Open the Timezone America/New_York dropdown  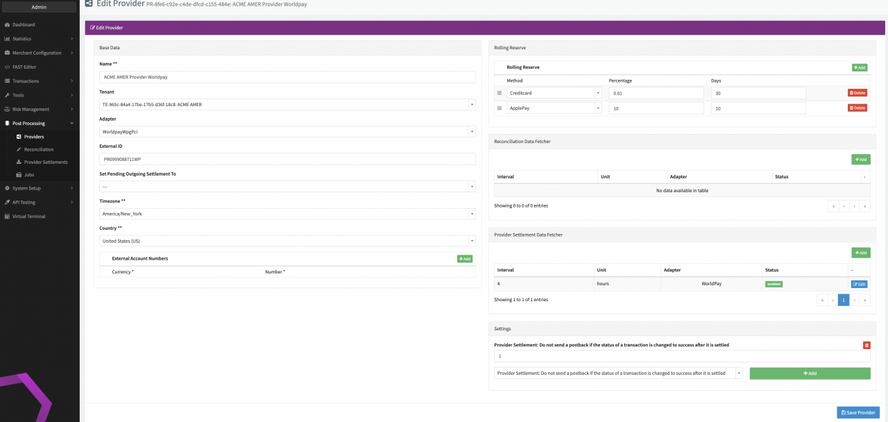pyautogui.click(x=287, y=214)
